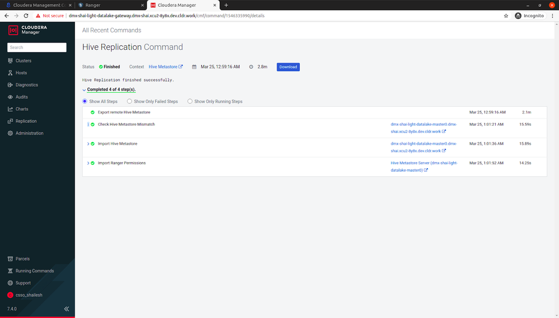This screenshot has height=318, width=559.
Task: Collapse sidebar using double-chevron icon
Action: 67,308
